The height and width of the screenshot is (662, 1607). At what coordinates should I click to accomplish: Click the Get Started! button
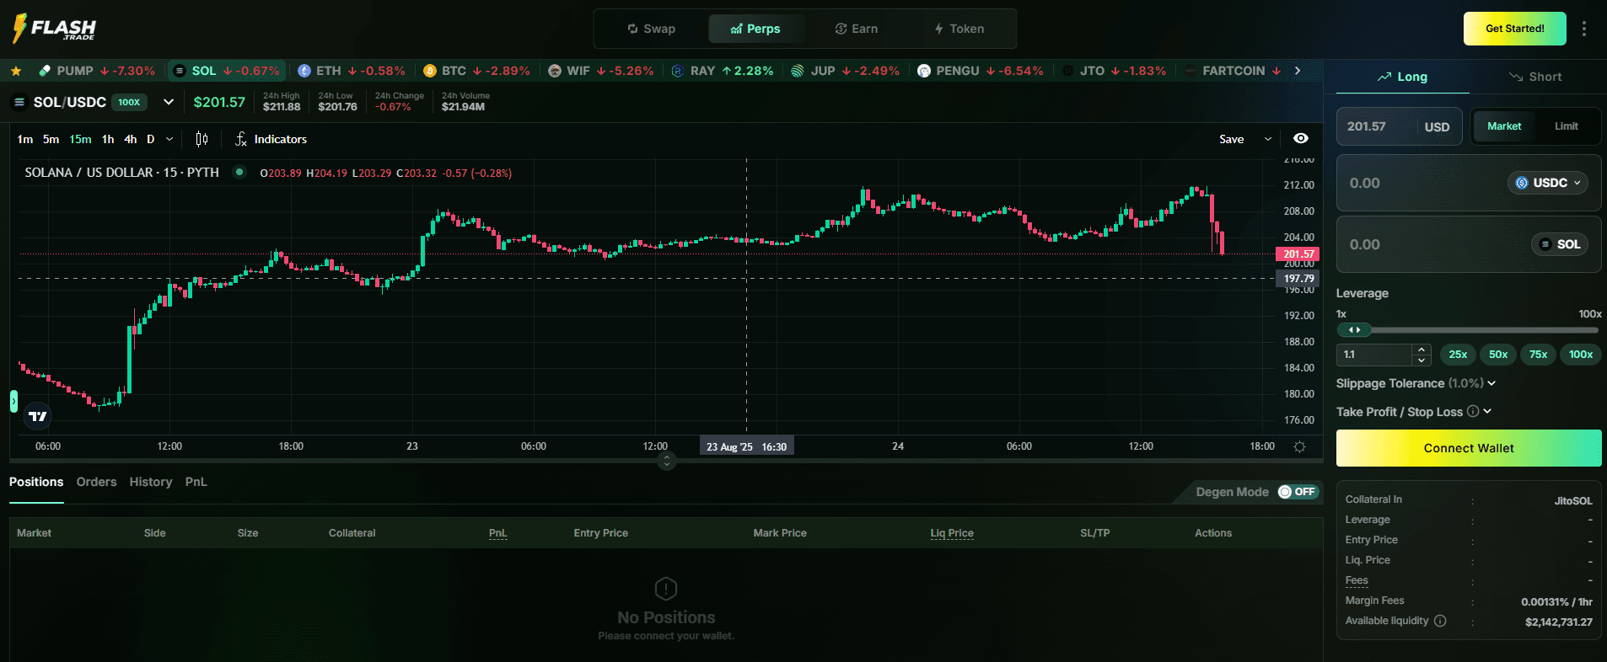coord(1514,29)
